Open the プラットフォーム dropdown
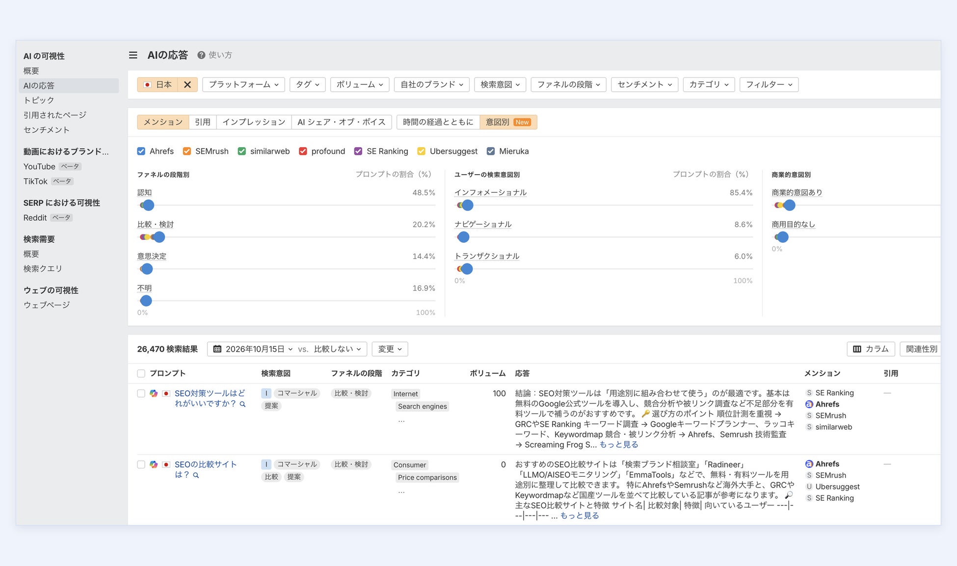The width and height of the screenshot is (957, 566). [x=243, y=84]
